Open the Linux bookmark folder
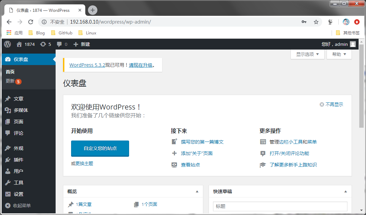The width and height of the screenshot is (366, 215). click(87, 33)
